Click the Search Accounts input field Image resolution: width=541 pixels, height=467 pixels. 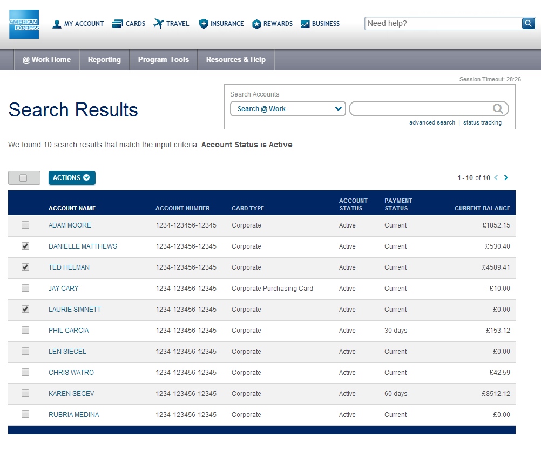pyautogui.click(x=421, y=109)
